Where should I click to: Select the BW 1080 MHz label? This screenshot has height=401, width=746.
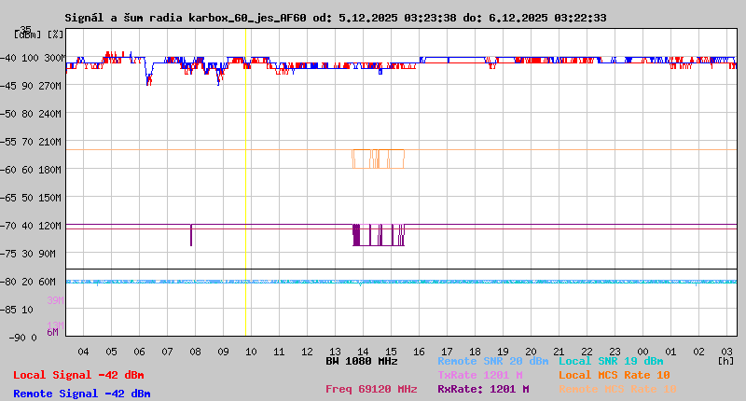tap(362, 361)
